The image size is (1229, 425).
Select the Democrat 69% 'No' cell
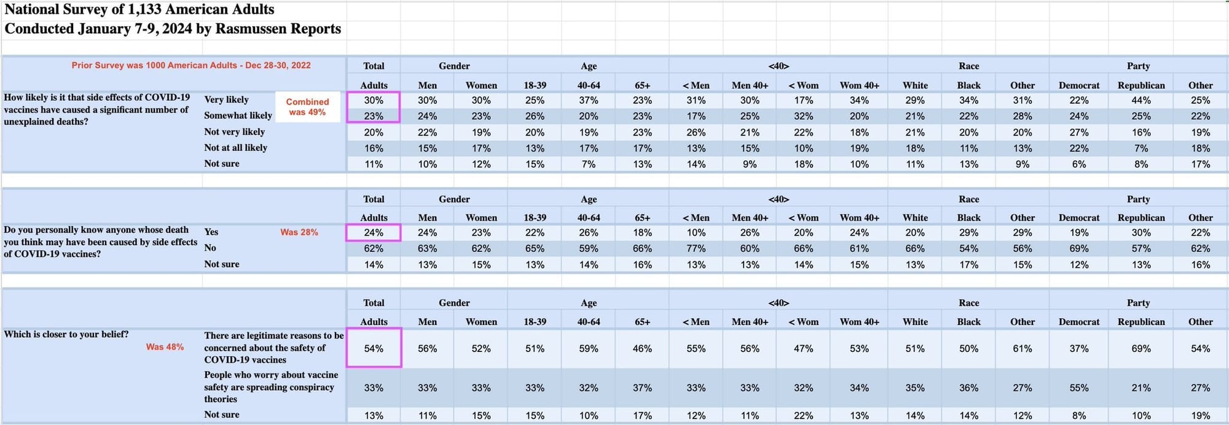pos(1078,249)
